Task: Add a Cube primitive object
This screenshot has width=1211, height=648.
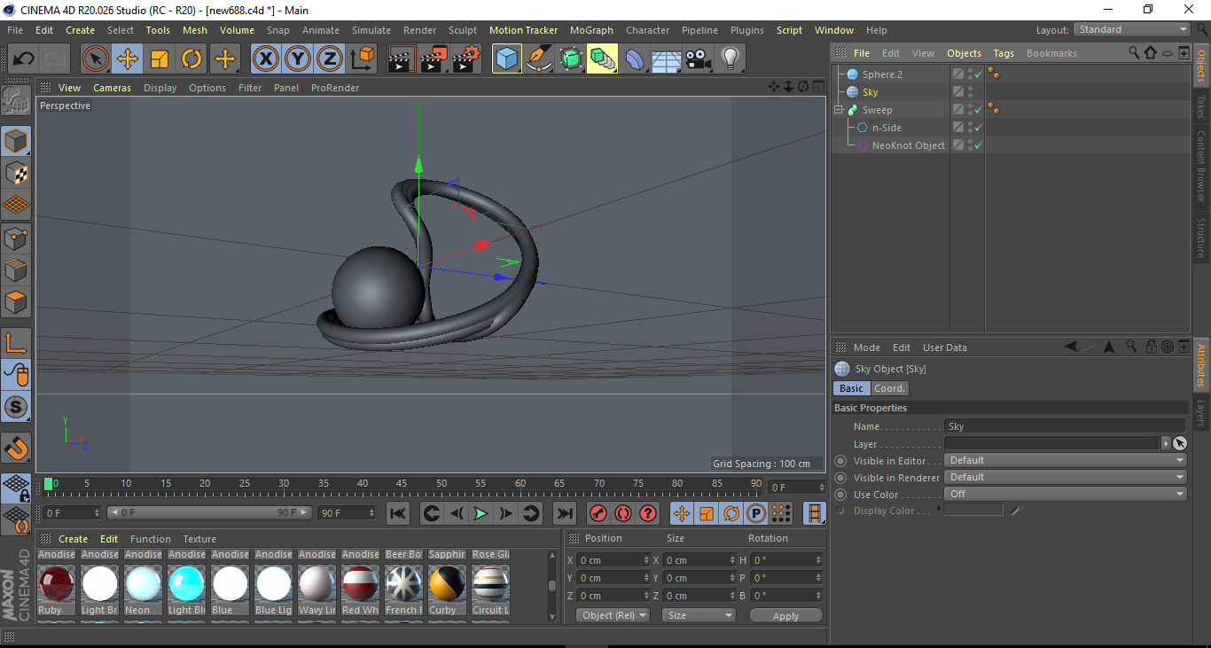Action: (x=506, y=59)
